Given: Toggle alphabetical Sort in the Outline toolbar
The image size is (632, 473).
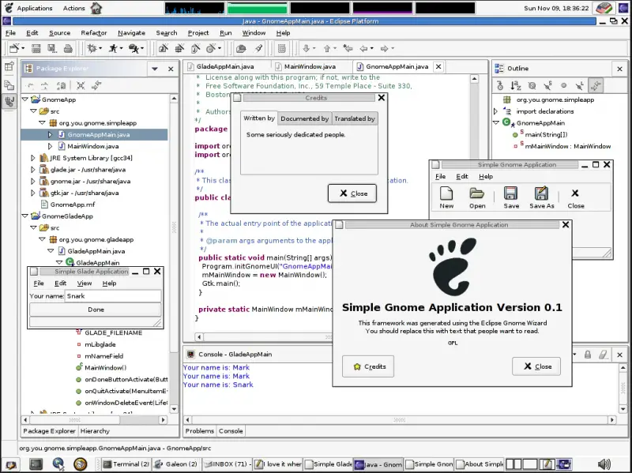Looking at the screenshot, I should tap(516, 85).
